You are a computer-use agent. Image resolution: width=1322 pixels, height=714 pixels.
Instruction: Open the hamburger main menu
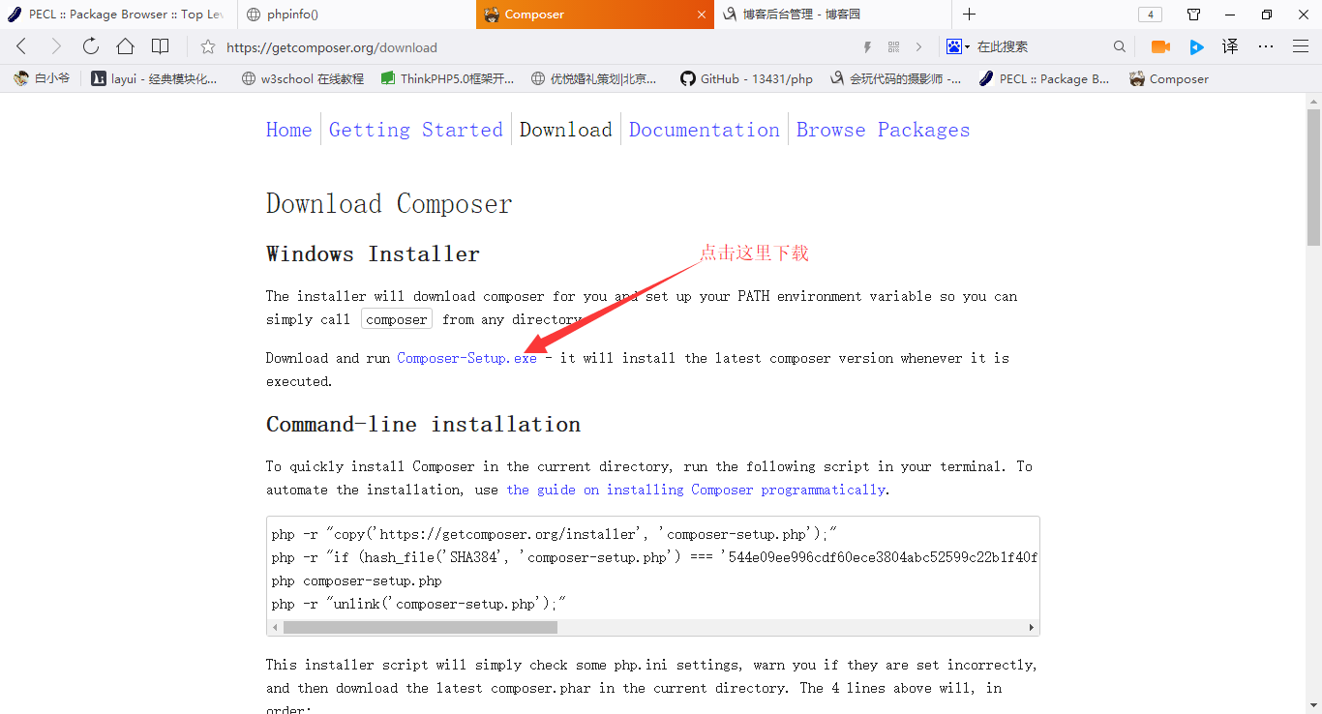tap(1301, 46)
